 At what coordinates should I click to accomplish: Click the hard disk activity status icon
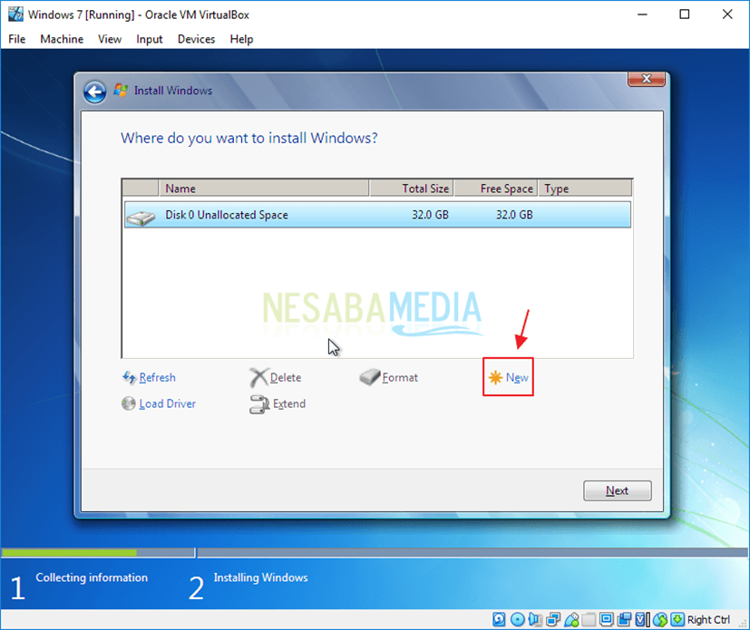pos(500,620)
